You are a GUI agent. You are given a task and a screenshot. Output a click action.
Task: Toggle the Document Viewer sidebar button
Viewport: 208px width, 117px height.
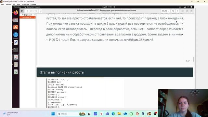[x=22, y=11]
